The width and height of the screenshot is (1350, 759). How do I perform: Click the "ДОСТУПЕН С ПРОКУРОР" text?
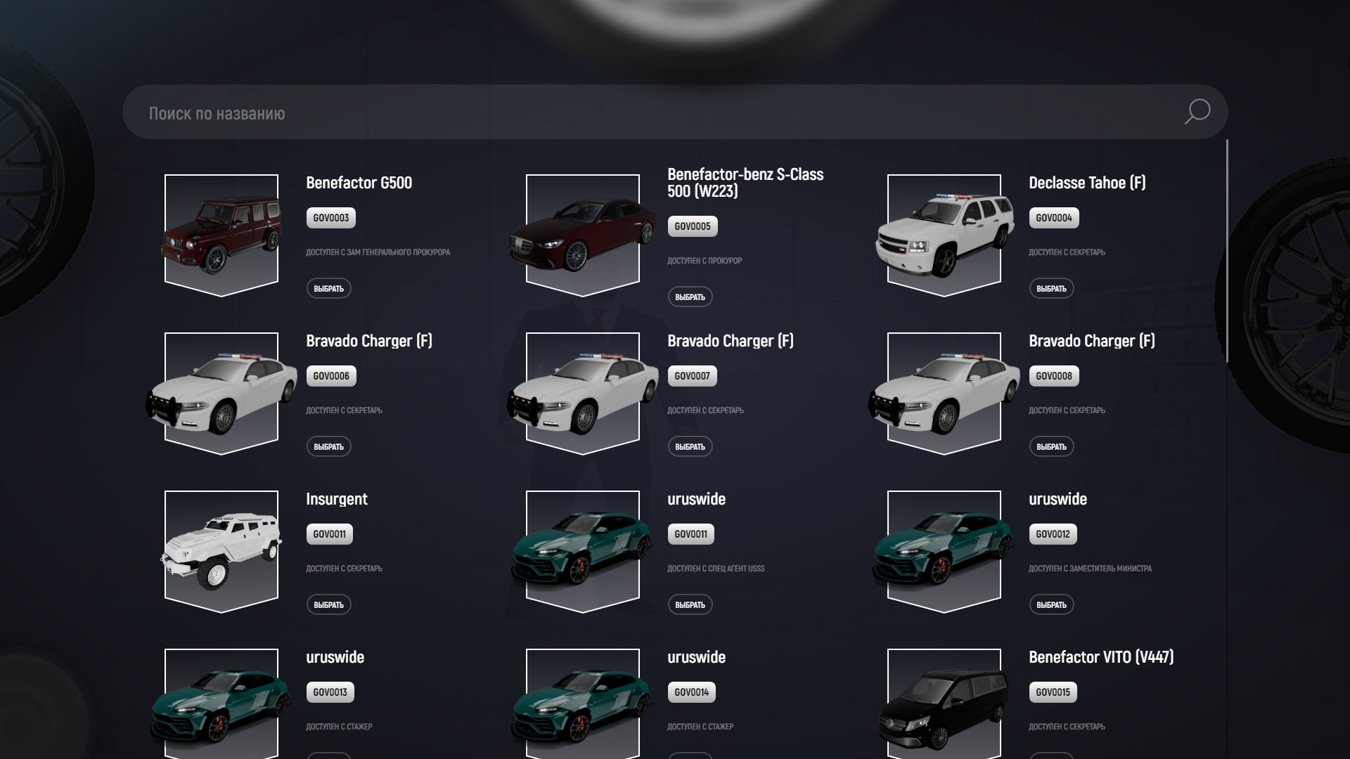(705, 261)
